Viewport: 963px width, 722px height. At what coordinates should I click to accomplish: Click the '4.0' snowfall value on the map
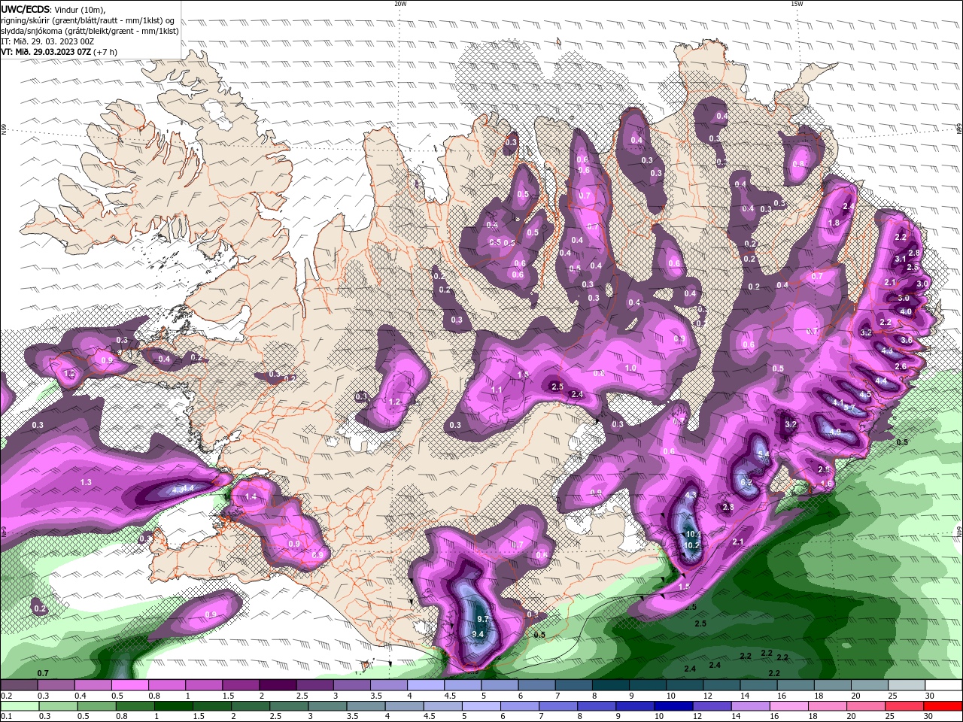(906, 311)
